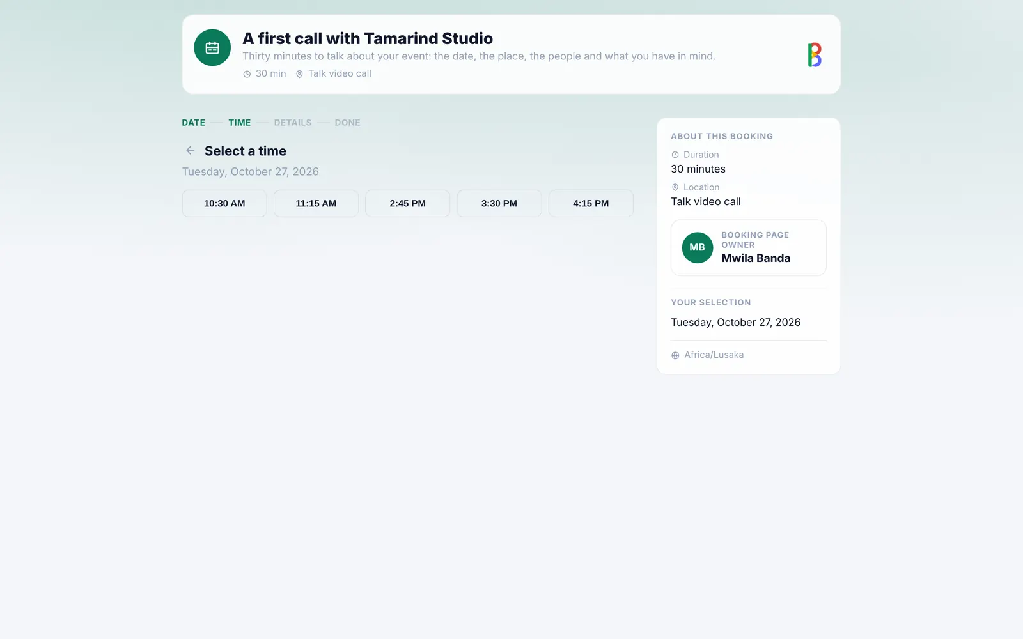Click the colorful B logo
This screenshot has height=639, width=1023.
815,55
